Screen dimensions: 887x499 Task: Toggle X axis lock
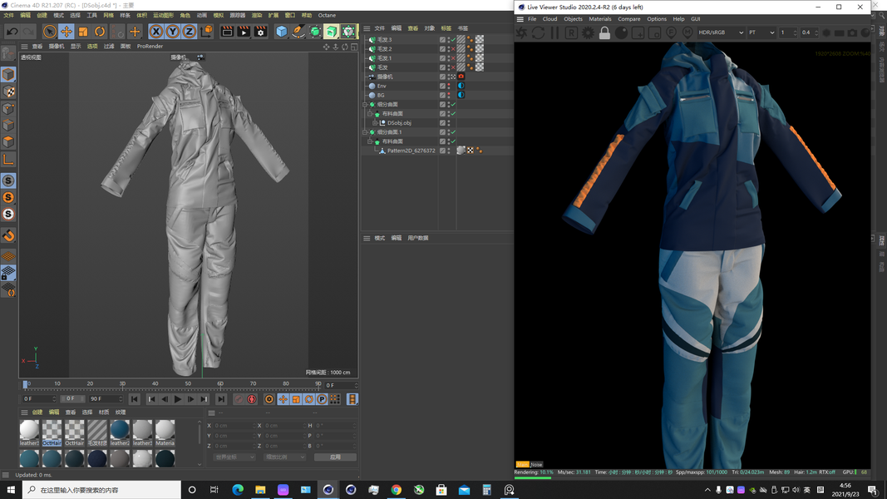click(x=156, y=32)
